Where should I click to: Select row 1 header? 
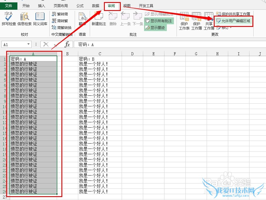[x=5, y=59]
